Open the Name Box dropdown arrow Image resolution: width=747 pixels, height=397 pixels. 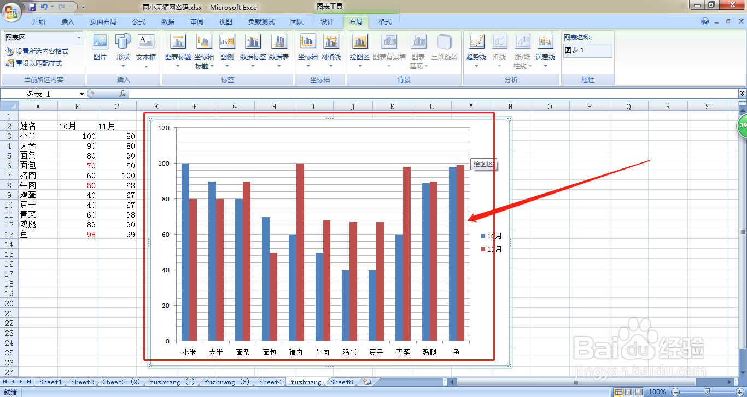(81, 94)
